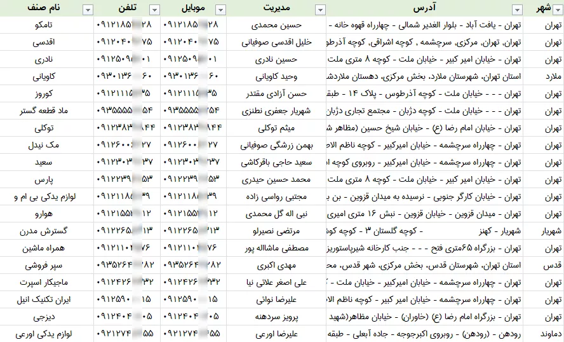Select address cell mentioning کوچه اشراقی
Screen dimensions: 564x342
coord(424,42)
